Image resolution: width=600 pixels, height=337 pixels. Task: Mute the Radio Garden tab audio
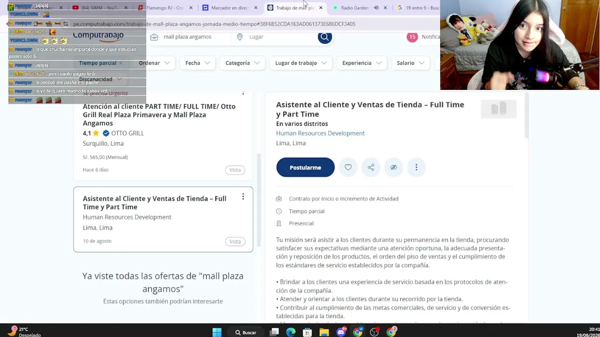376,8
